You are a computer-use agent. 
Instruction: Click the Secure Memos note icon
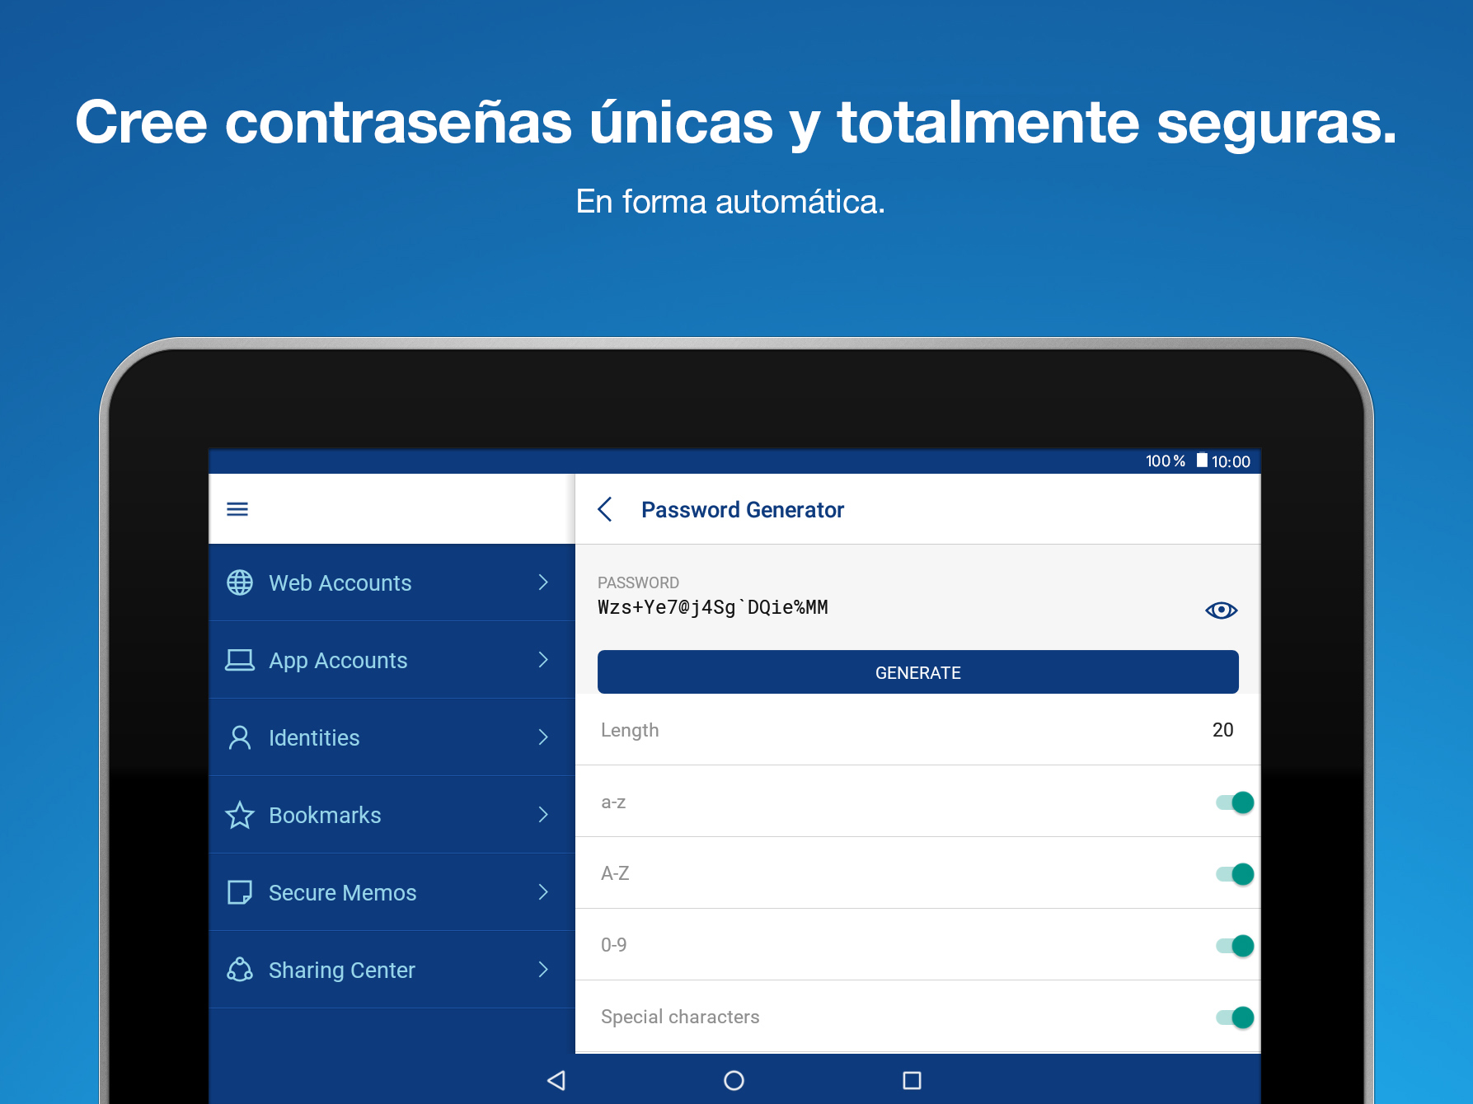click(x=240, y=892)
